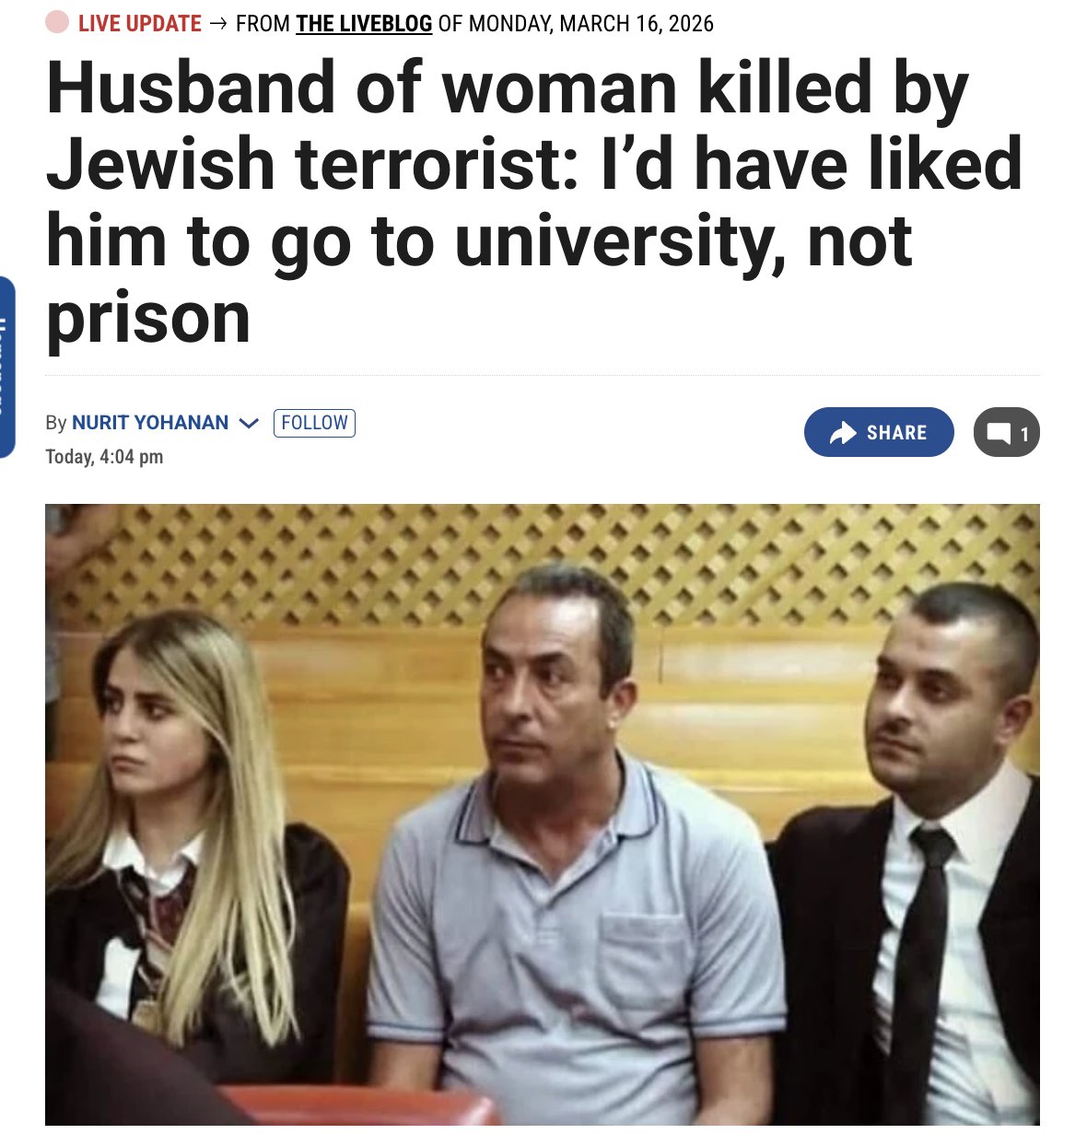Click the SHARE button label
Screen dimensions: 1087x1134
[896, 433]
